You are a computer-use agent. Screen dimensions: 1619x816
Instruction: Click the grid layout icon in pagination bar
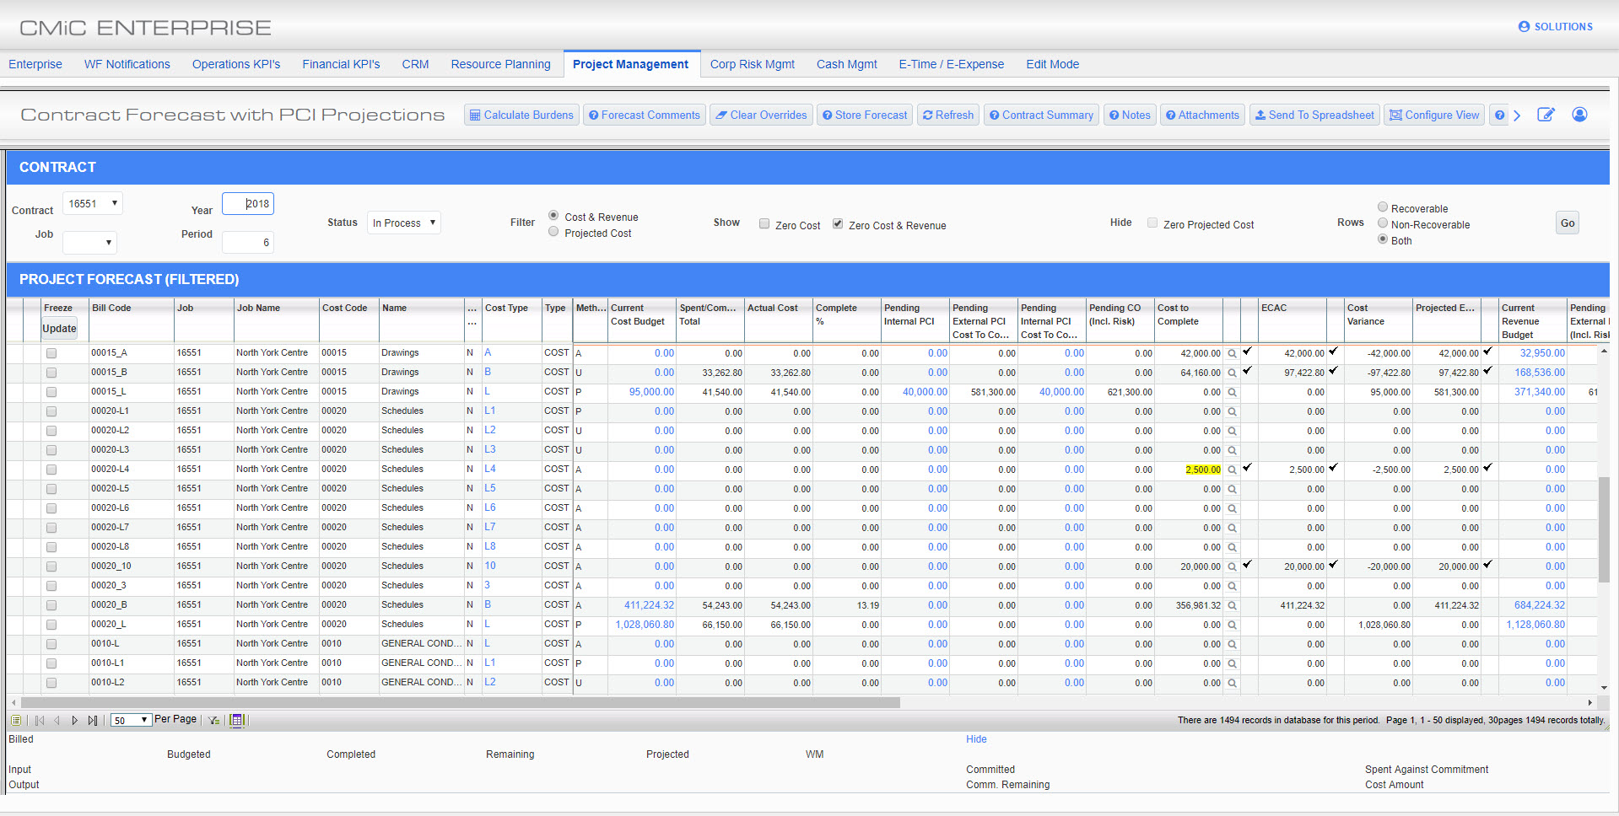point(237,721)
